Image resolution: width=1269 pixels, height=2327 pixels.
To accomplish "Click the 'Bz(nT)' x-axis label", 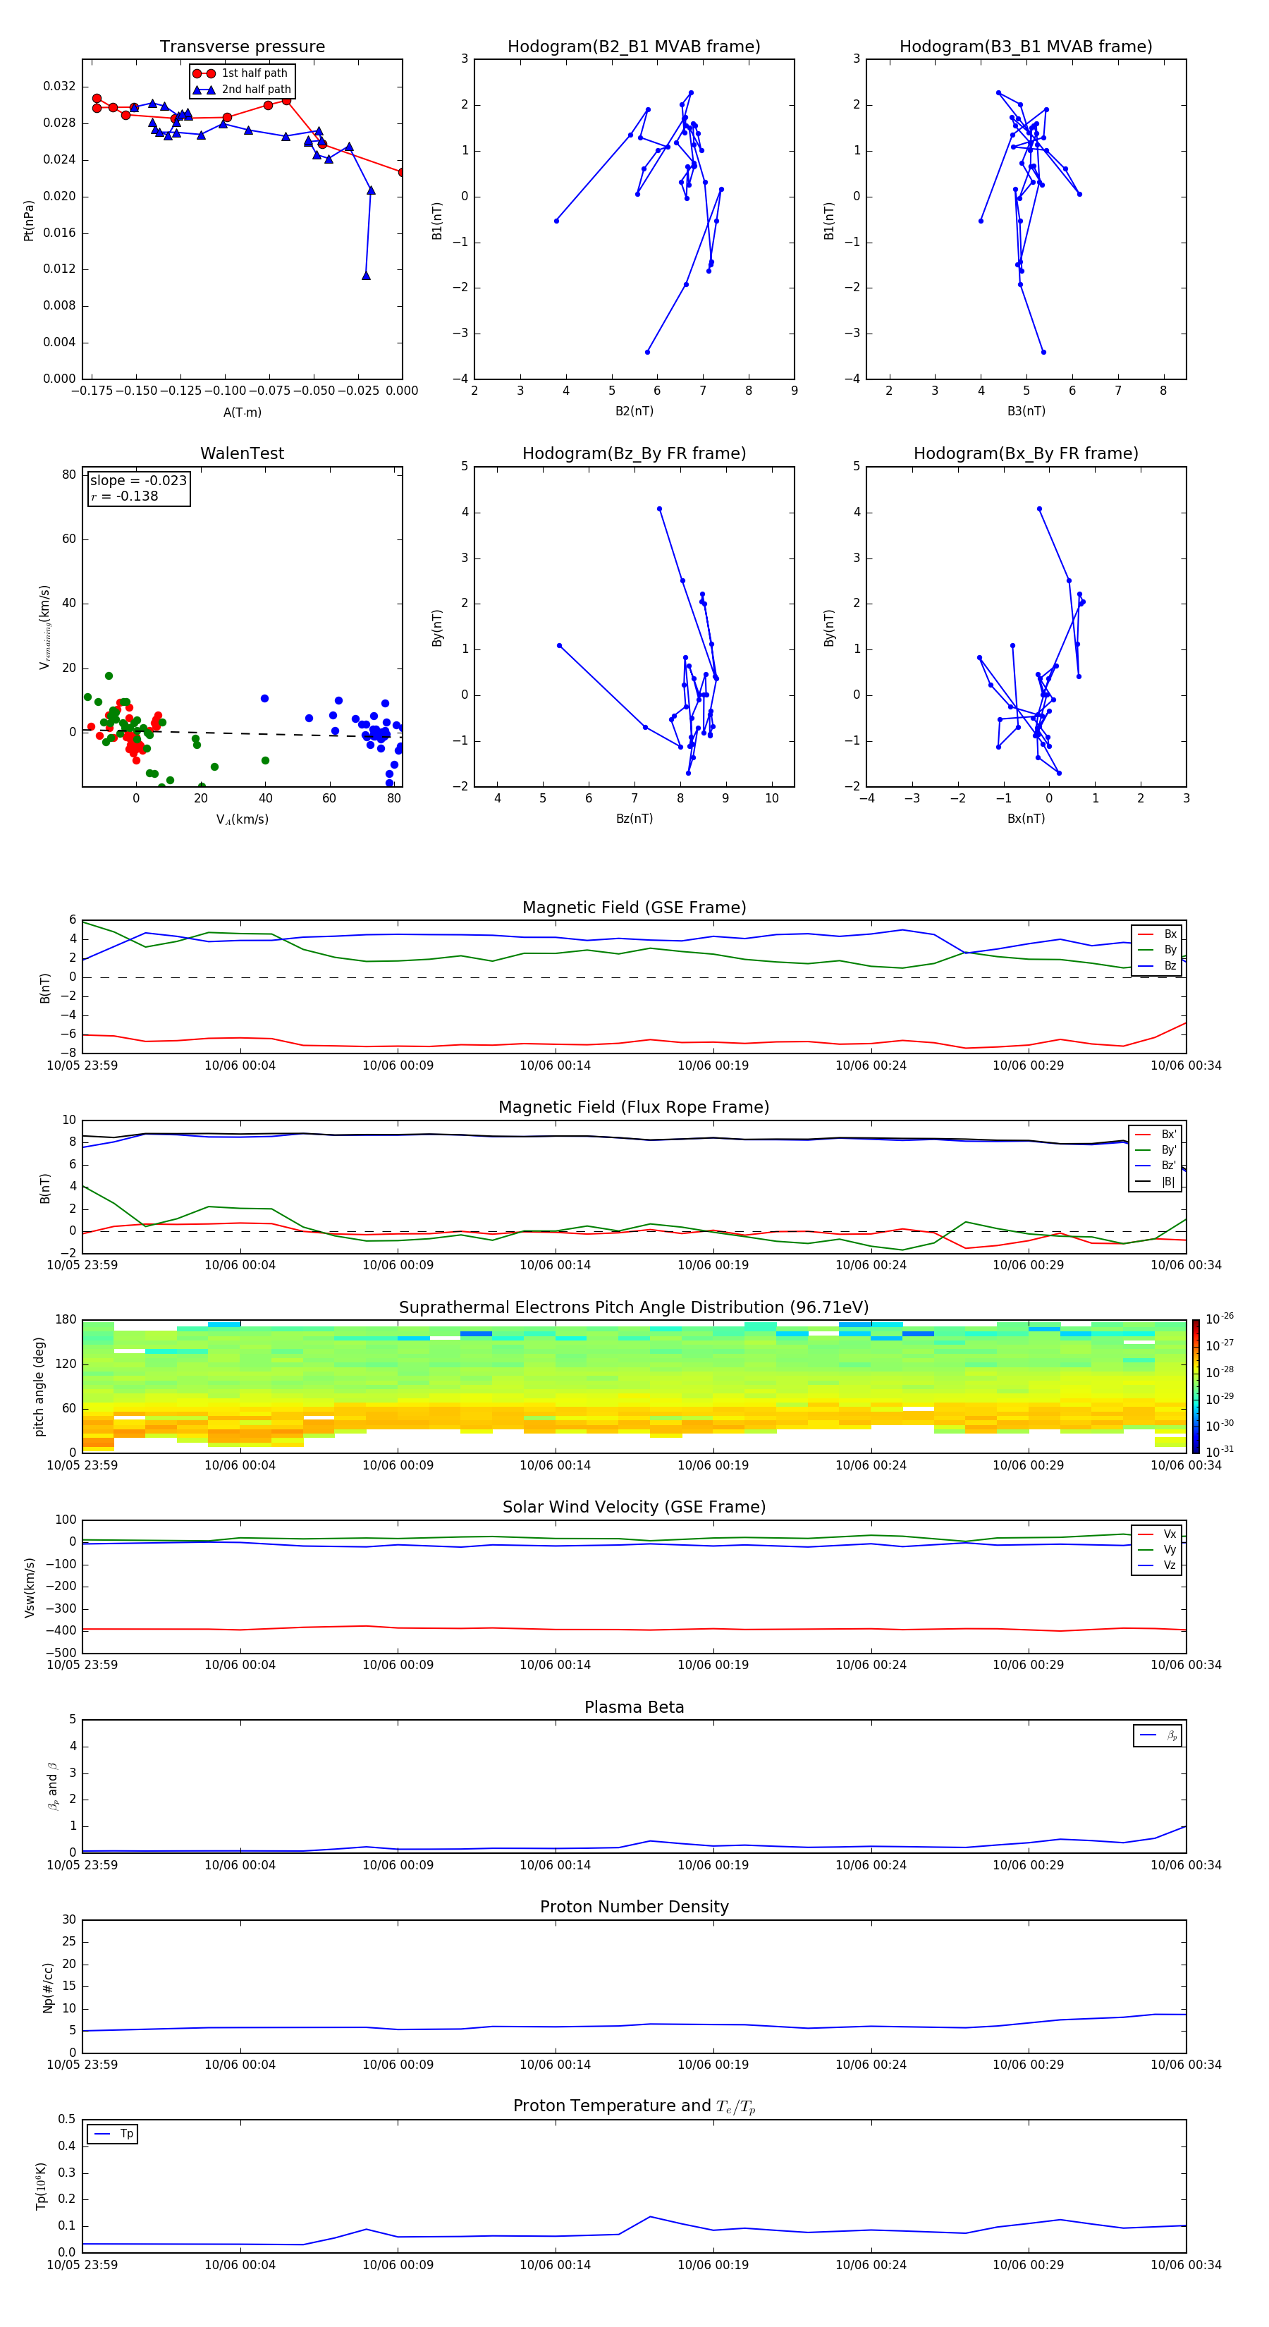I will tap(634, 819).
